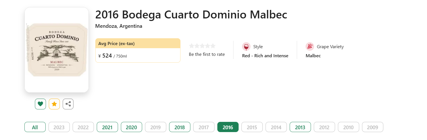Choose the 2020 vintage pill
The width and height of the screenshot is (427, 140).
click(x=131, y=127)
